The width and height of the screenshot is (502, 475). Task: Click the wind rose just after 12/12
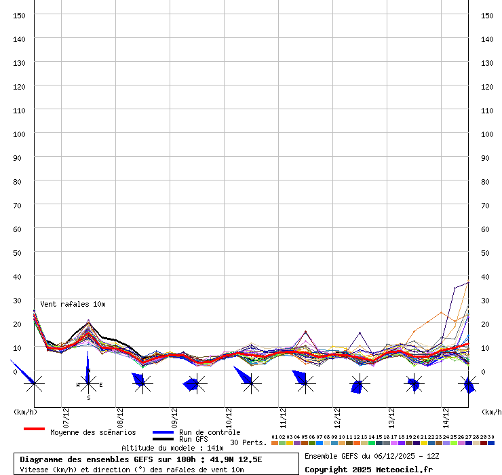point(359,385)
